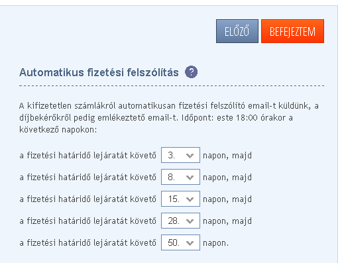Click 'napon, majd' text after 8. dropdown
This screenshot has height=263, width=344.
tap(227, 178)
